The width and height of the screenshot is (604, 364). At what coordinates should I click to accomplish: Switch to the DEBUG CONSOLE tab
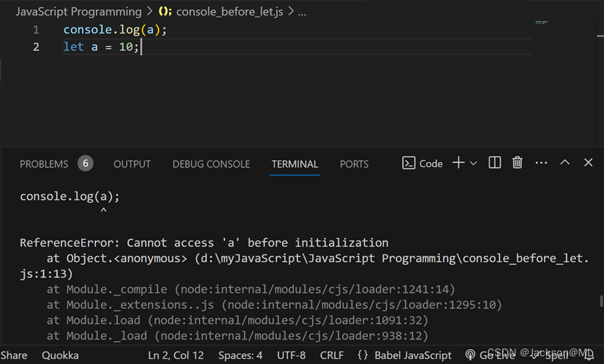tap(211, 163)
